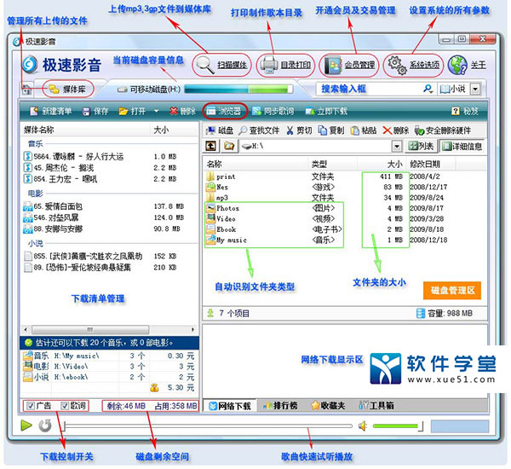Expand the H:\ path dropdown
The width and height of the screenshot is (511, 469).
(396, 146)
